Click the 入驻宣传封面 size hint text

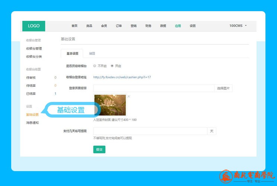pos(115,120)
